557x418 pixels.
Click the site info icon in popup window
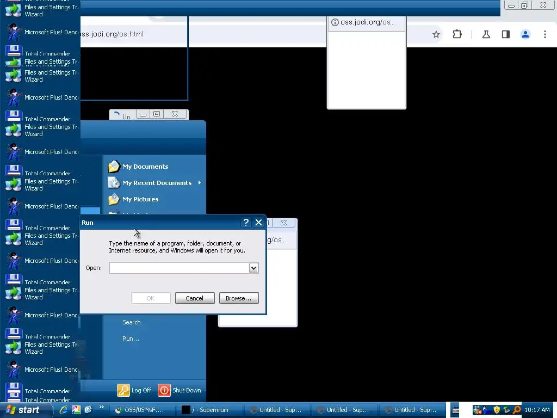pyautogui.click(x=335, y=22)
